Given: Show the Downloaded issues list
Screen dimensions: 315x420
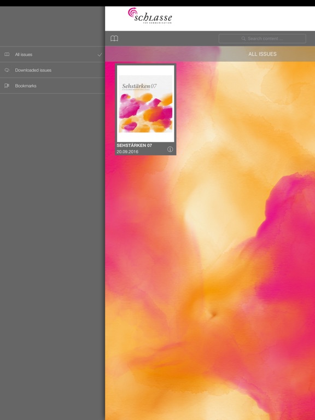Looking at the screenshot, I should point(52,70).
